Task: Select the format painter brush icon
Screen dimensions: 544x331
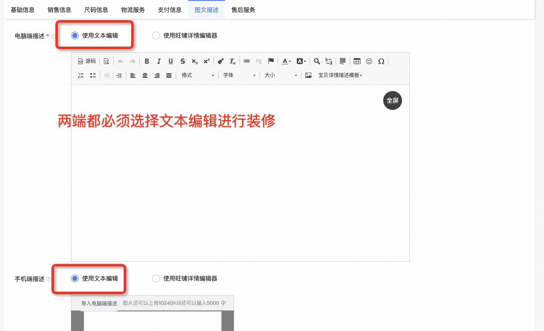Action: [x=221, y=61]
